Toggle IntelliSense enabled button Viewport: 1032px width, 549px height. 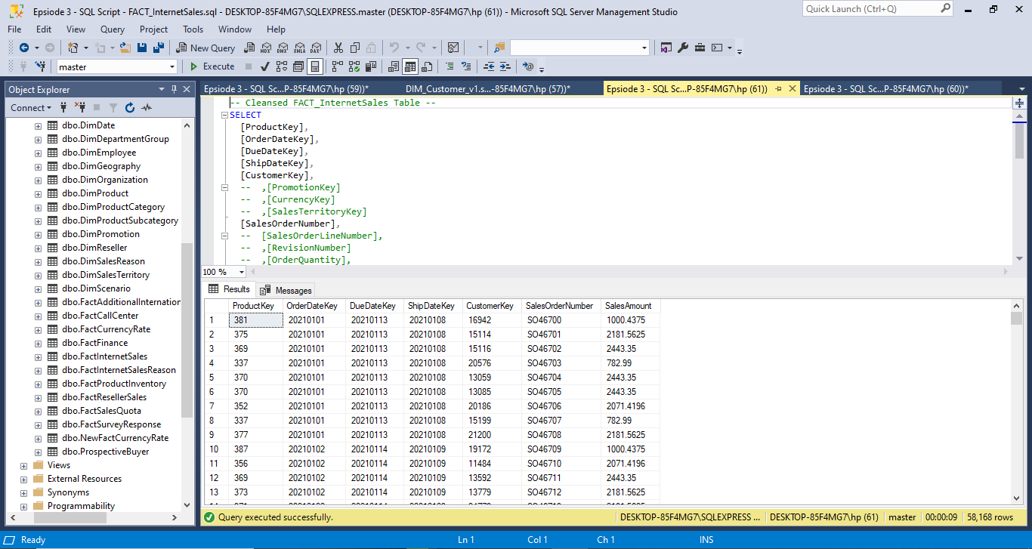pyautogui.click(x=315, y=66)
